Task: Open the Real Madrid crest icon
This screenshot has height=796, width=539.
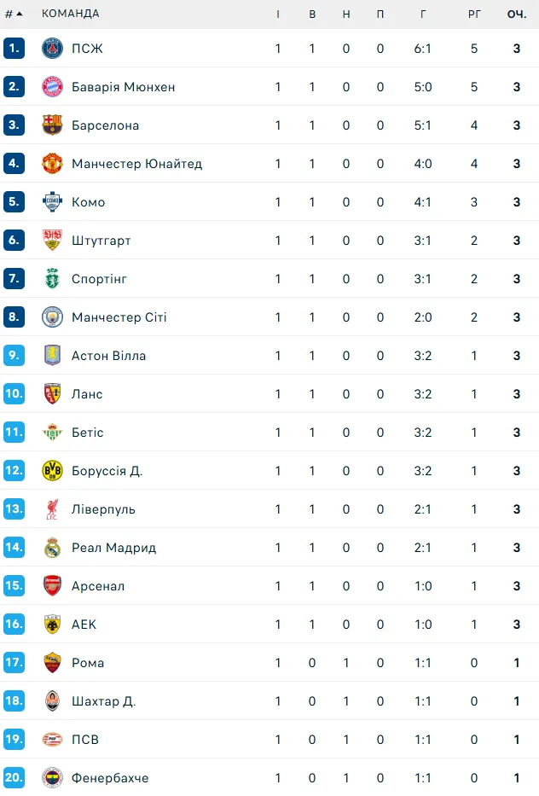Action: (x=52, y=548)
